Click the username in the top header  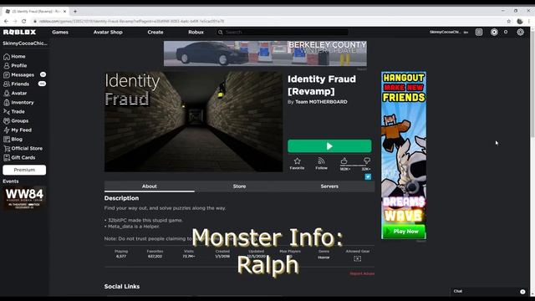click(446, 32)
